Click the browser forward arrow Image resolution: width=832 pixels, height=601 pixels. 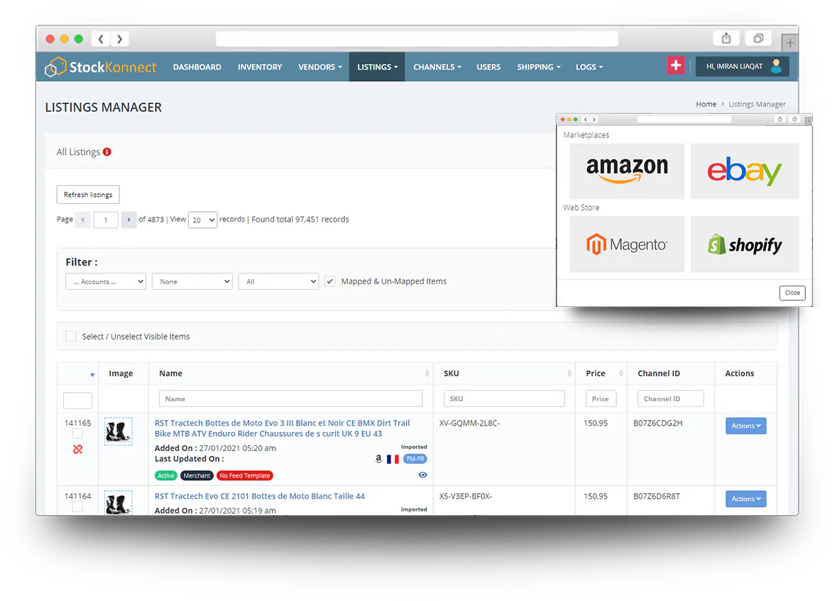(120, 39)
